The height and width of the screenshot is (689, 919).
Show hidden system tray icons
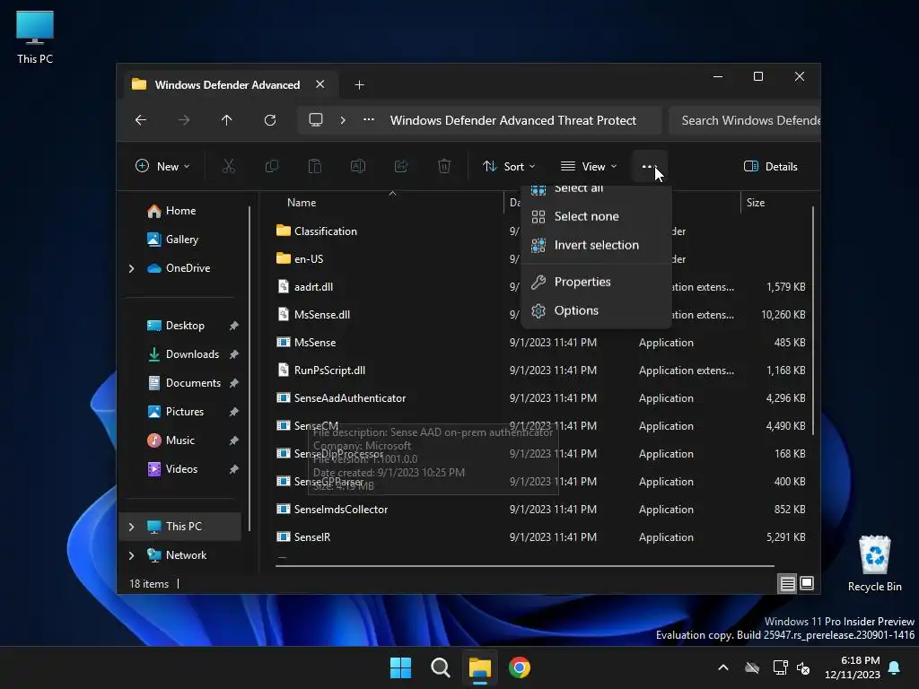click(x=723, y=667)
